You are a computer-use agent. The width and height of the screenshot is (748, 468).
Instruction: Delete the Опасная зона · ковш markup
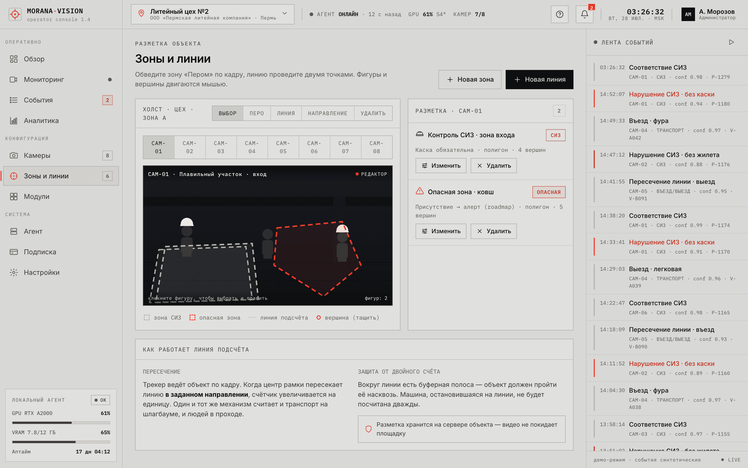(494, 231)
